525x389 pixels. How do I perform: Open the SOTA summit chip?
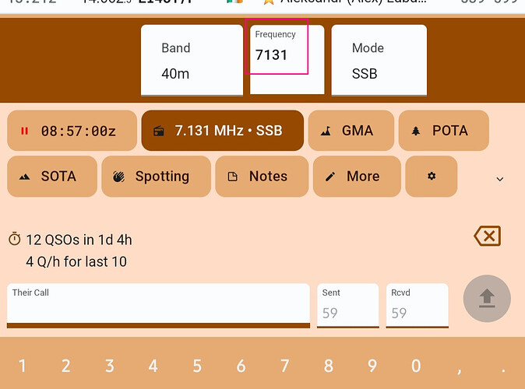tap(51, 177)
